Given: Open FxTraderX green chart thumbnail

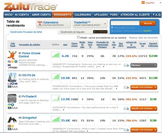Looking at the screenshot, I should (x=55, y=98).
